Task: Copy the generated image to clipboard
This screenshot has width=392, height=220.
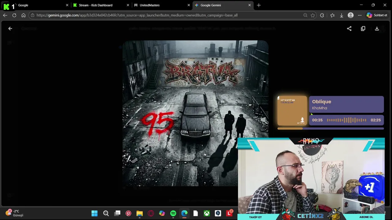Action: 363,28
